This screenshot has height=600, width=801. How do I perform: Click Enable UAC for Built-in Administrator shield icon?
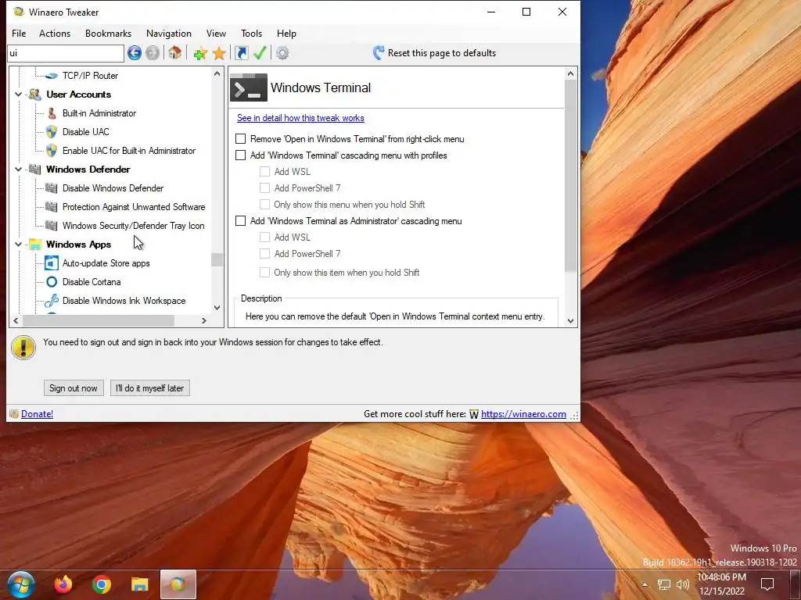tap(51, 151)
